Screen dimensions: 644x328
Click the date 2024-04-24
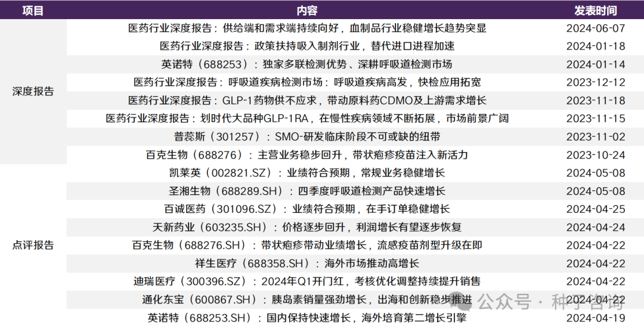pos(596,227)
